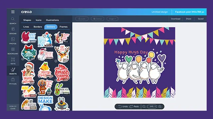
Task: Add the Merry Christmas wreath sticker
Action: pos(29,53)
